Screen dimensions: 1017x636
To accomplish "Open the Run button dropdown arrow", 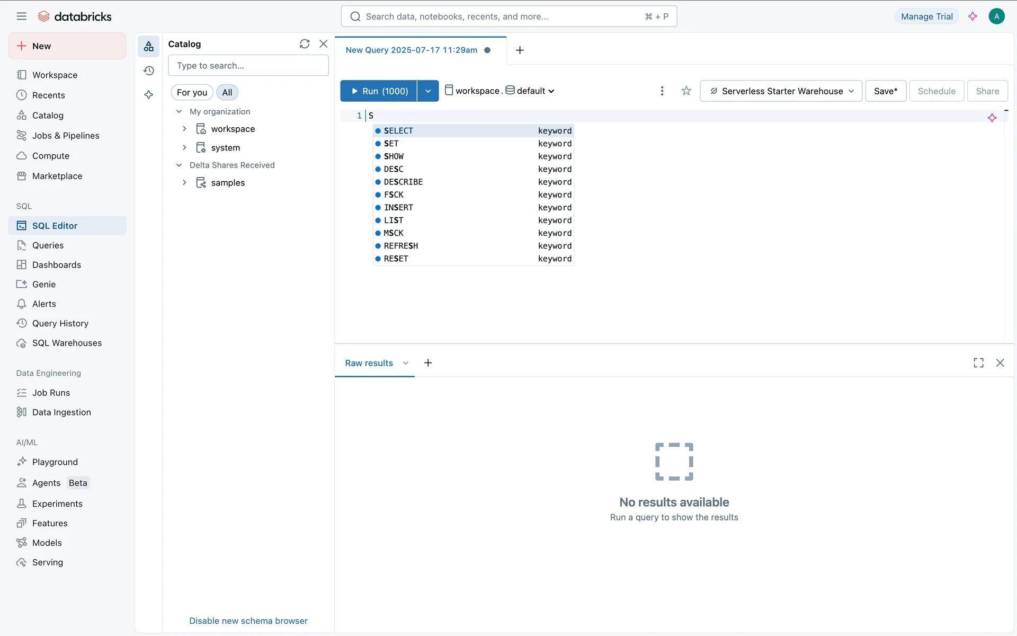I will coord(428,91).
